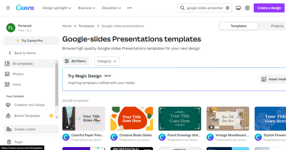
Task: Click the FL profile avatar
Action: click(11, 28)
